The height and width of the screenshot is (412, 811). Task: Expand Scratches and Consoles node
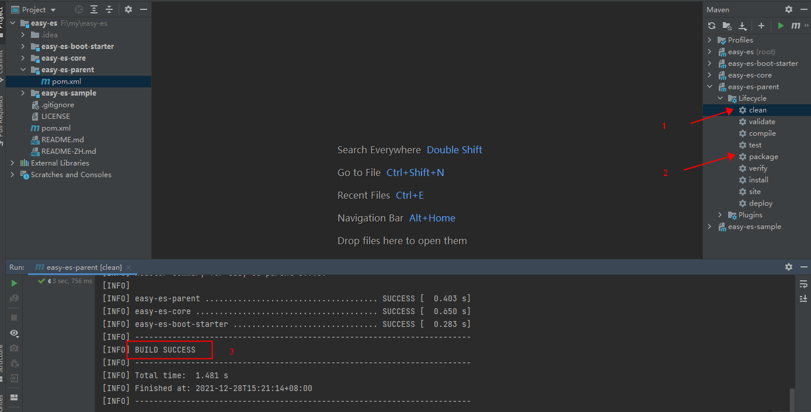coord(13,175)
